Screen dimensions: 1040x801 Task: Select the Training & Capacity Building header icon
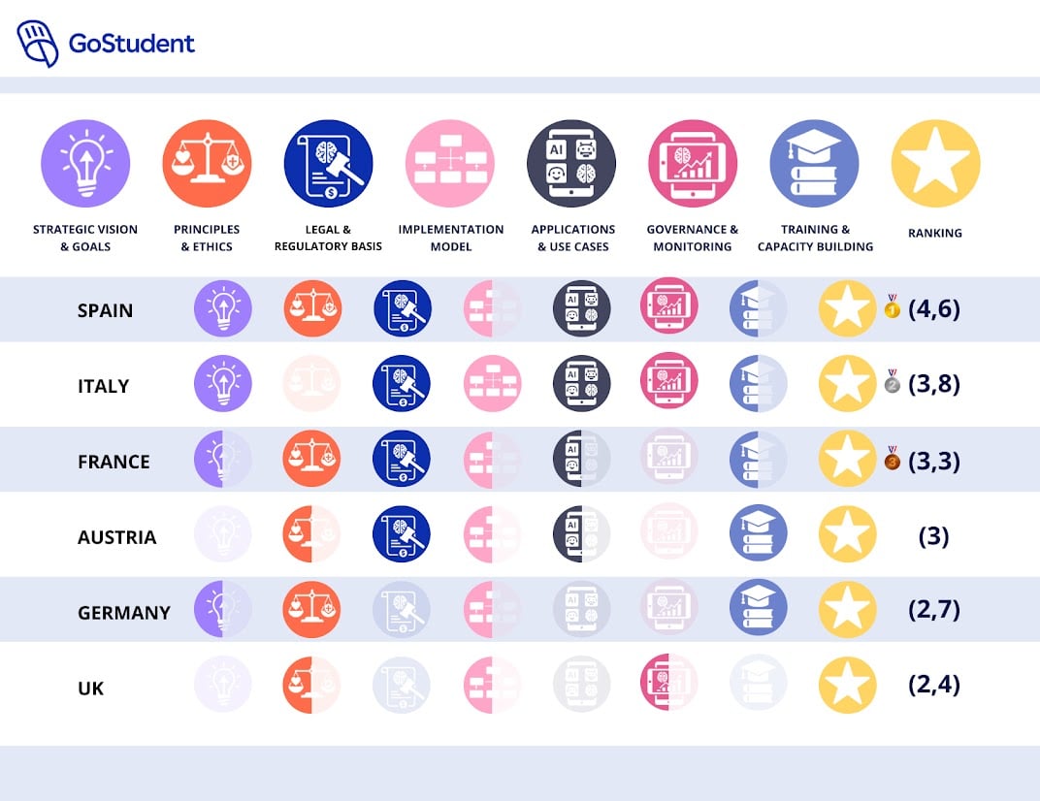click(x=815, y=164)
